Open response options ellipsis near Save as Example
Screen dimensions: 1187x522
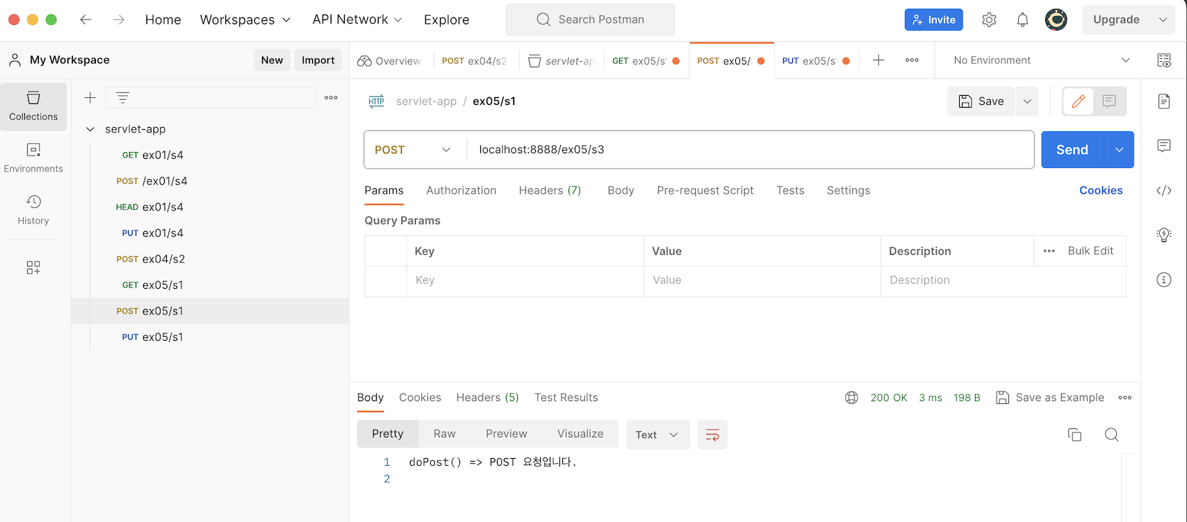pos(1125,398)
